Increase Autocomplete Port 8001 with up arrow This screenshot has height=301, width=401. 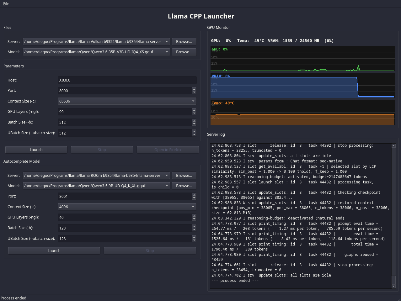click(x=194, y=195)
